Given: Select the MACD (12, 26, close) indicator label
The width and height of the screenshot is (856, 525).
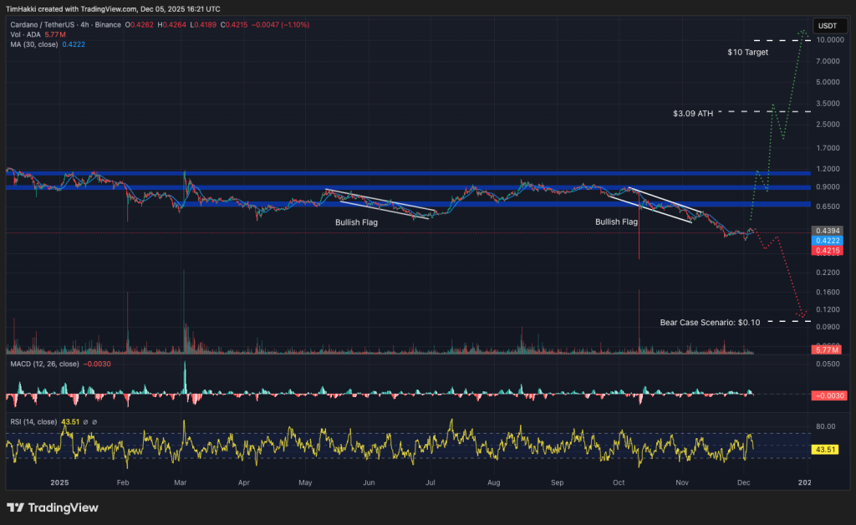Looking at the screenshot, I should [x=46, y=364].
